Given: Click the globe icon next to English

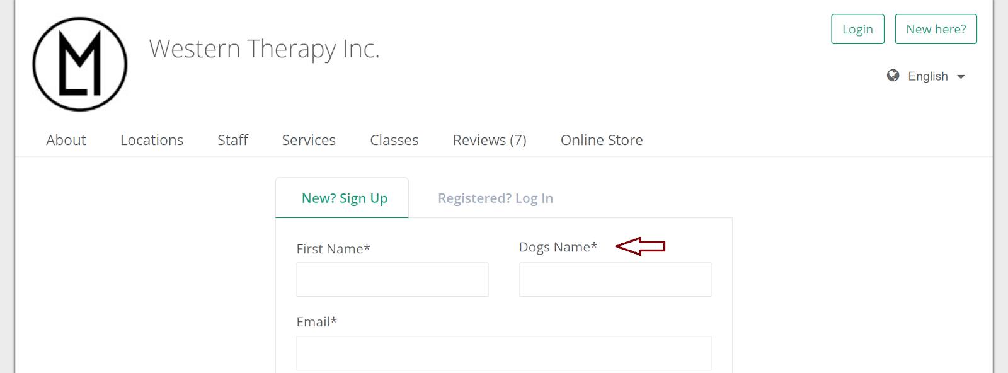Looking at the screenshot, I should [893, 76].
